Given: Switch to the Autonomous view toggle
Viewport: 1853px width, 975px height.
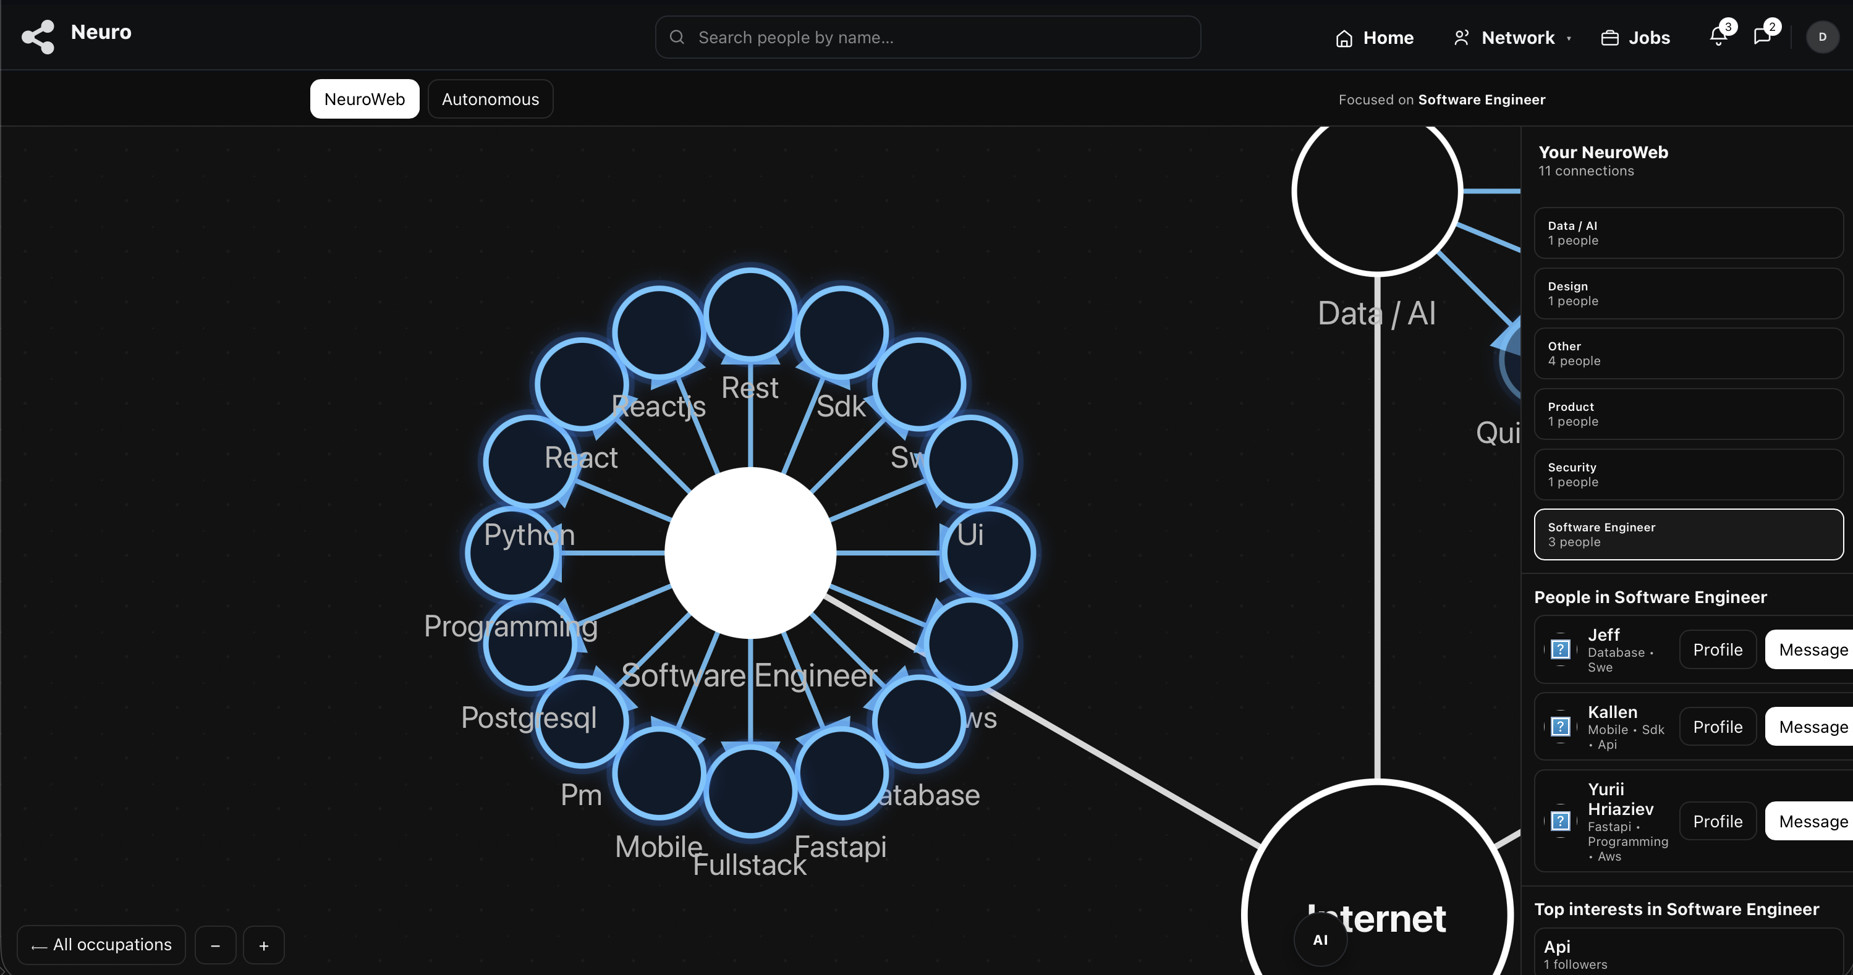Looking at the screenshot, I should click(490, 99).
